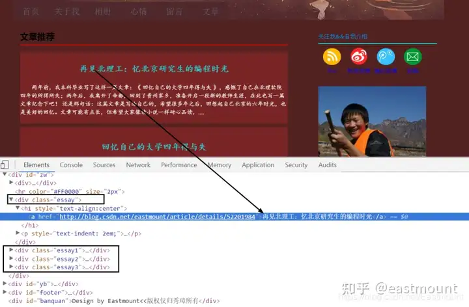Open the Audits tab
The image size is (469, 307).
(327, 165)
